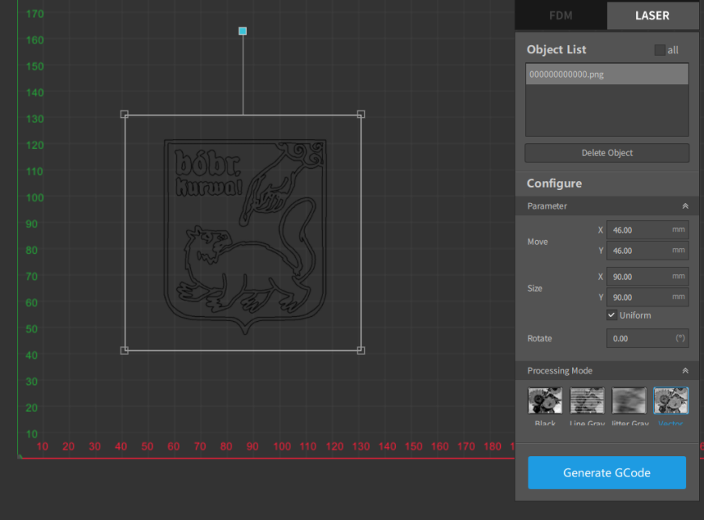The height and width of the screenshot is (520, 704).
Task: Click the bottom-right resize handle of the image
Action: [x=361, y=350]
